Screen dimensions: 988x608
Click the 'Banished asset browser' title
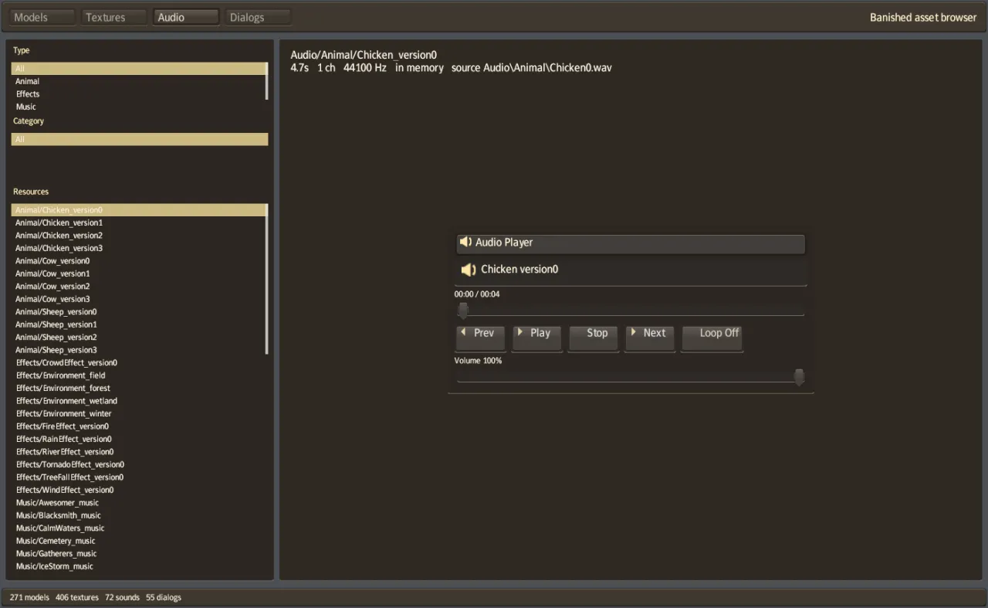[x=923, y=18]
